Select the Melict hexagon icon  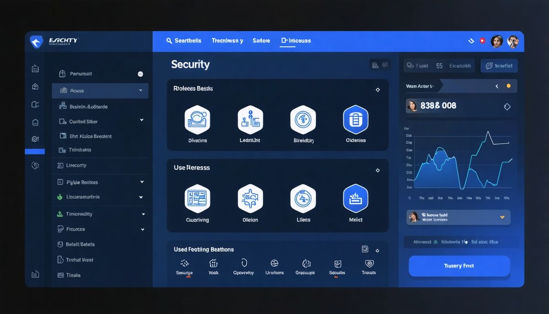[x=355, y=200]
